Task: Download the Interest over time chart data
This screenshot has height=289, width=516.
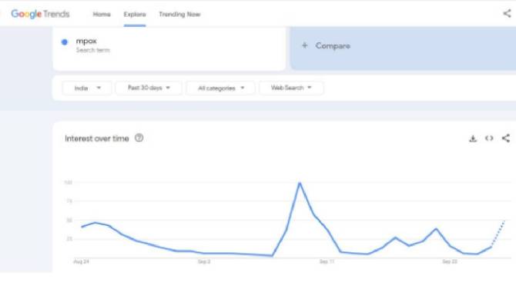Action: (473, 138)
